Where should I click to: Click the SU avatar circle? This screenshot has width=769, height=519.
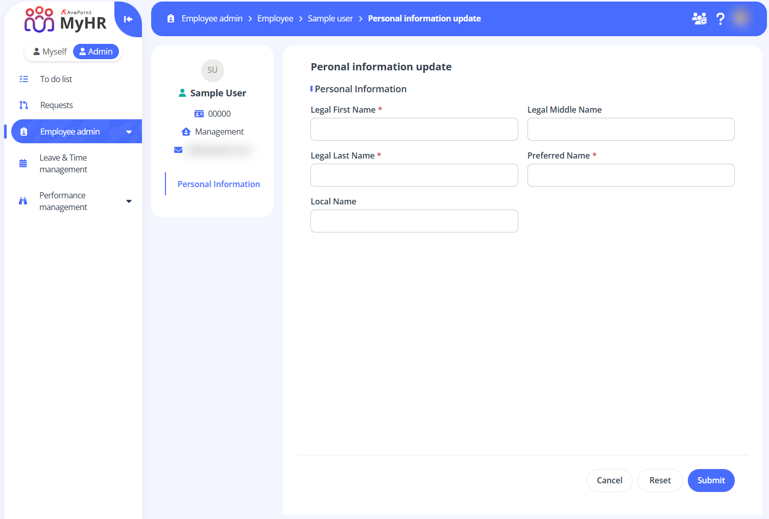pos(212,70)
